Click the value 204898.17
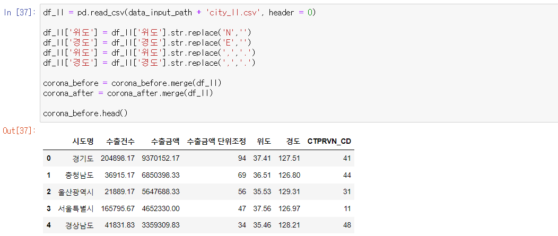This screenshot has width=558, height=236. [118, 159]
